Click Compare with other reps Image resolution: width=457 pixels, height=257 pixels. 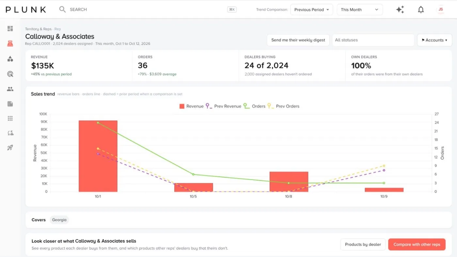click(x=417, y=244)
